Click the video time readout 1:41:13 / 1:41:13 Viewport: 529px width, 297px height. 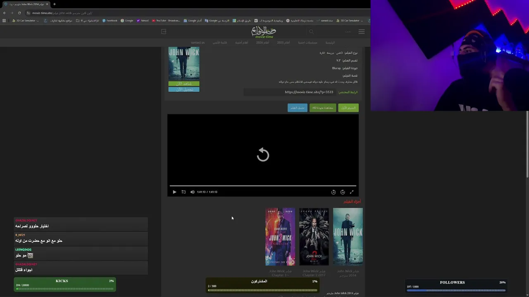click(207, 192)
